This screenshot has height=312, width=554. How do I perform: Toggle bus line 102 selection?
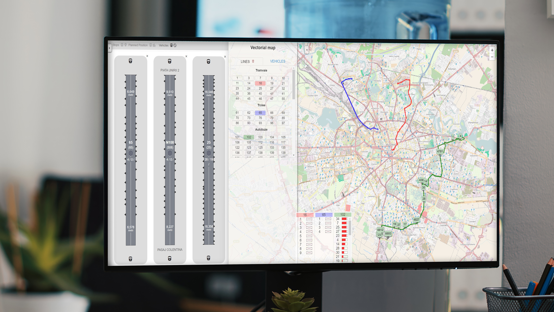(x=249, y=137)
